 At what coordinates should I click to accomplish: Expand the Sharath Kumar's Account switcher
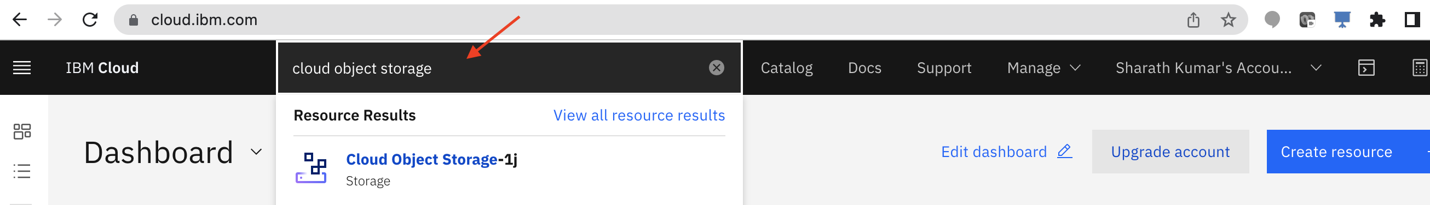coord(1218,68)
